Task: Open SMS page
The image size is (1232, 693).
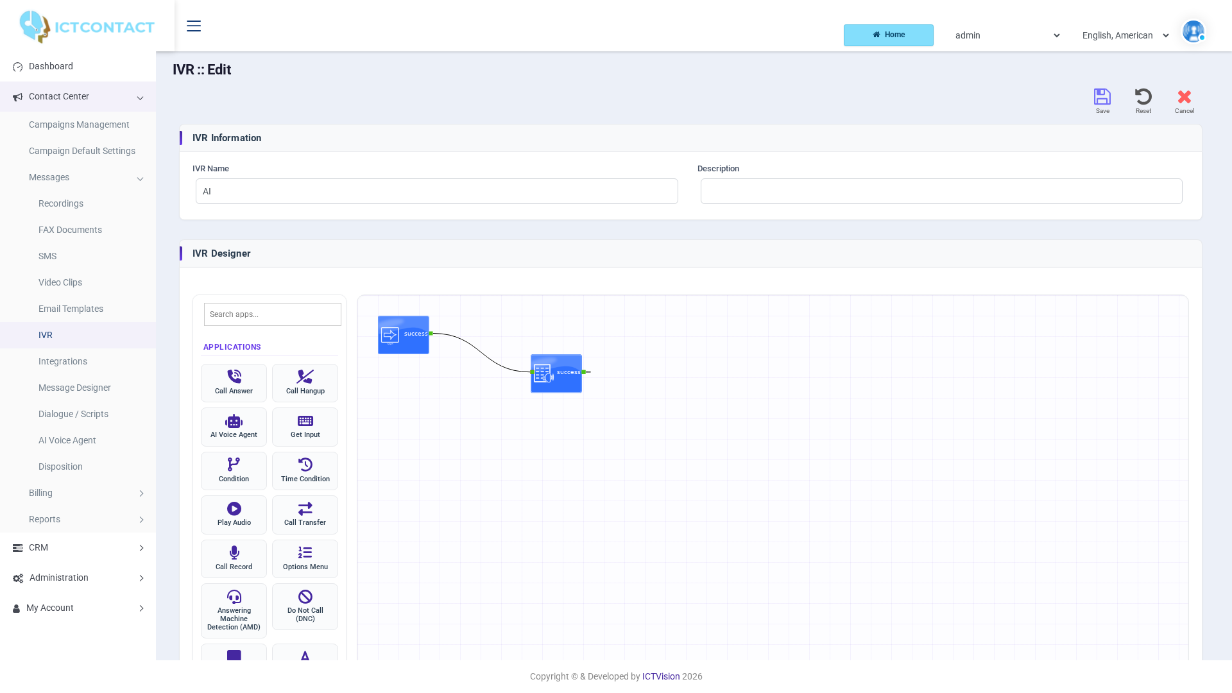Action: [78, 257]
